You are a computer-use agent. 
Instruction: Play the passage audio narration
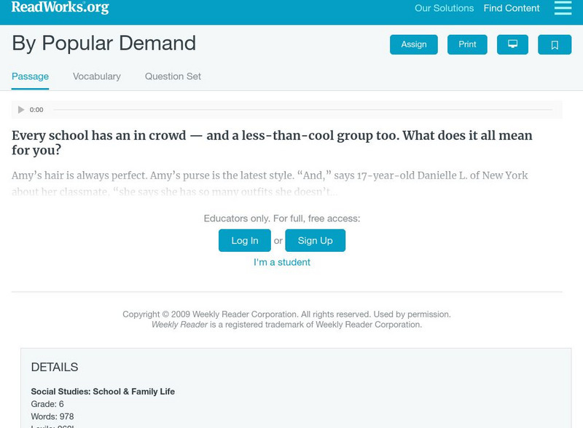click(x=20, y=110)
